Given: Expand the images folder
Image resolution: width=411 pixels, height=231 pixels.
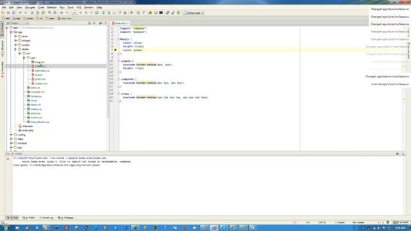Looking at the screenshot, I should [15, 40].
